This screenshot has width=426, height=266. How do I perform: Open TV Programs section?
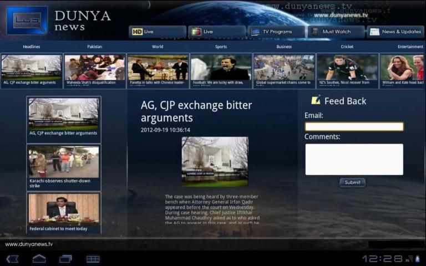click(276, 32)
